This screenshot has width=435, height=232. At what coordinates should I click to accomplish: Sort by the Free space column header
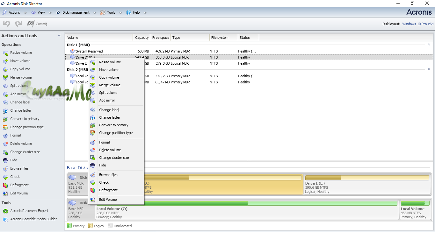[160, 38]
